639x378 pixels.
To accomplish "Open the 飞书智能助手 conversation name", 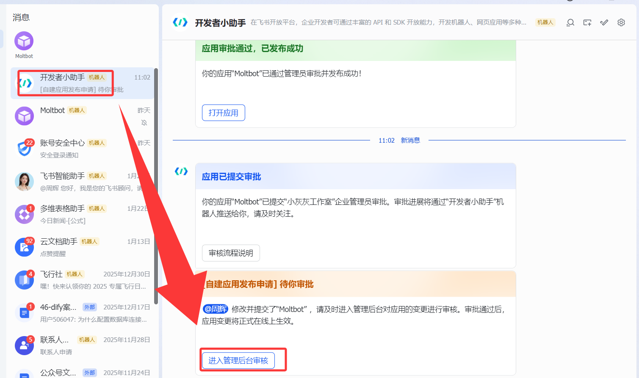I will (62, 176).
